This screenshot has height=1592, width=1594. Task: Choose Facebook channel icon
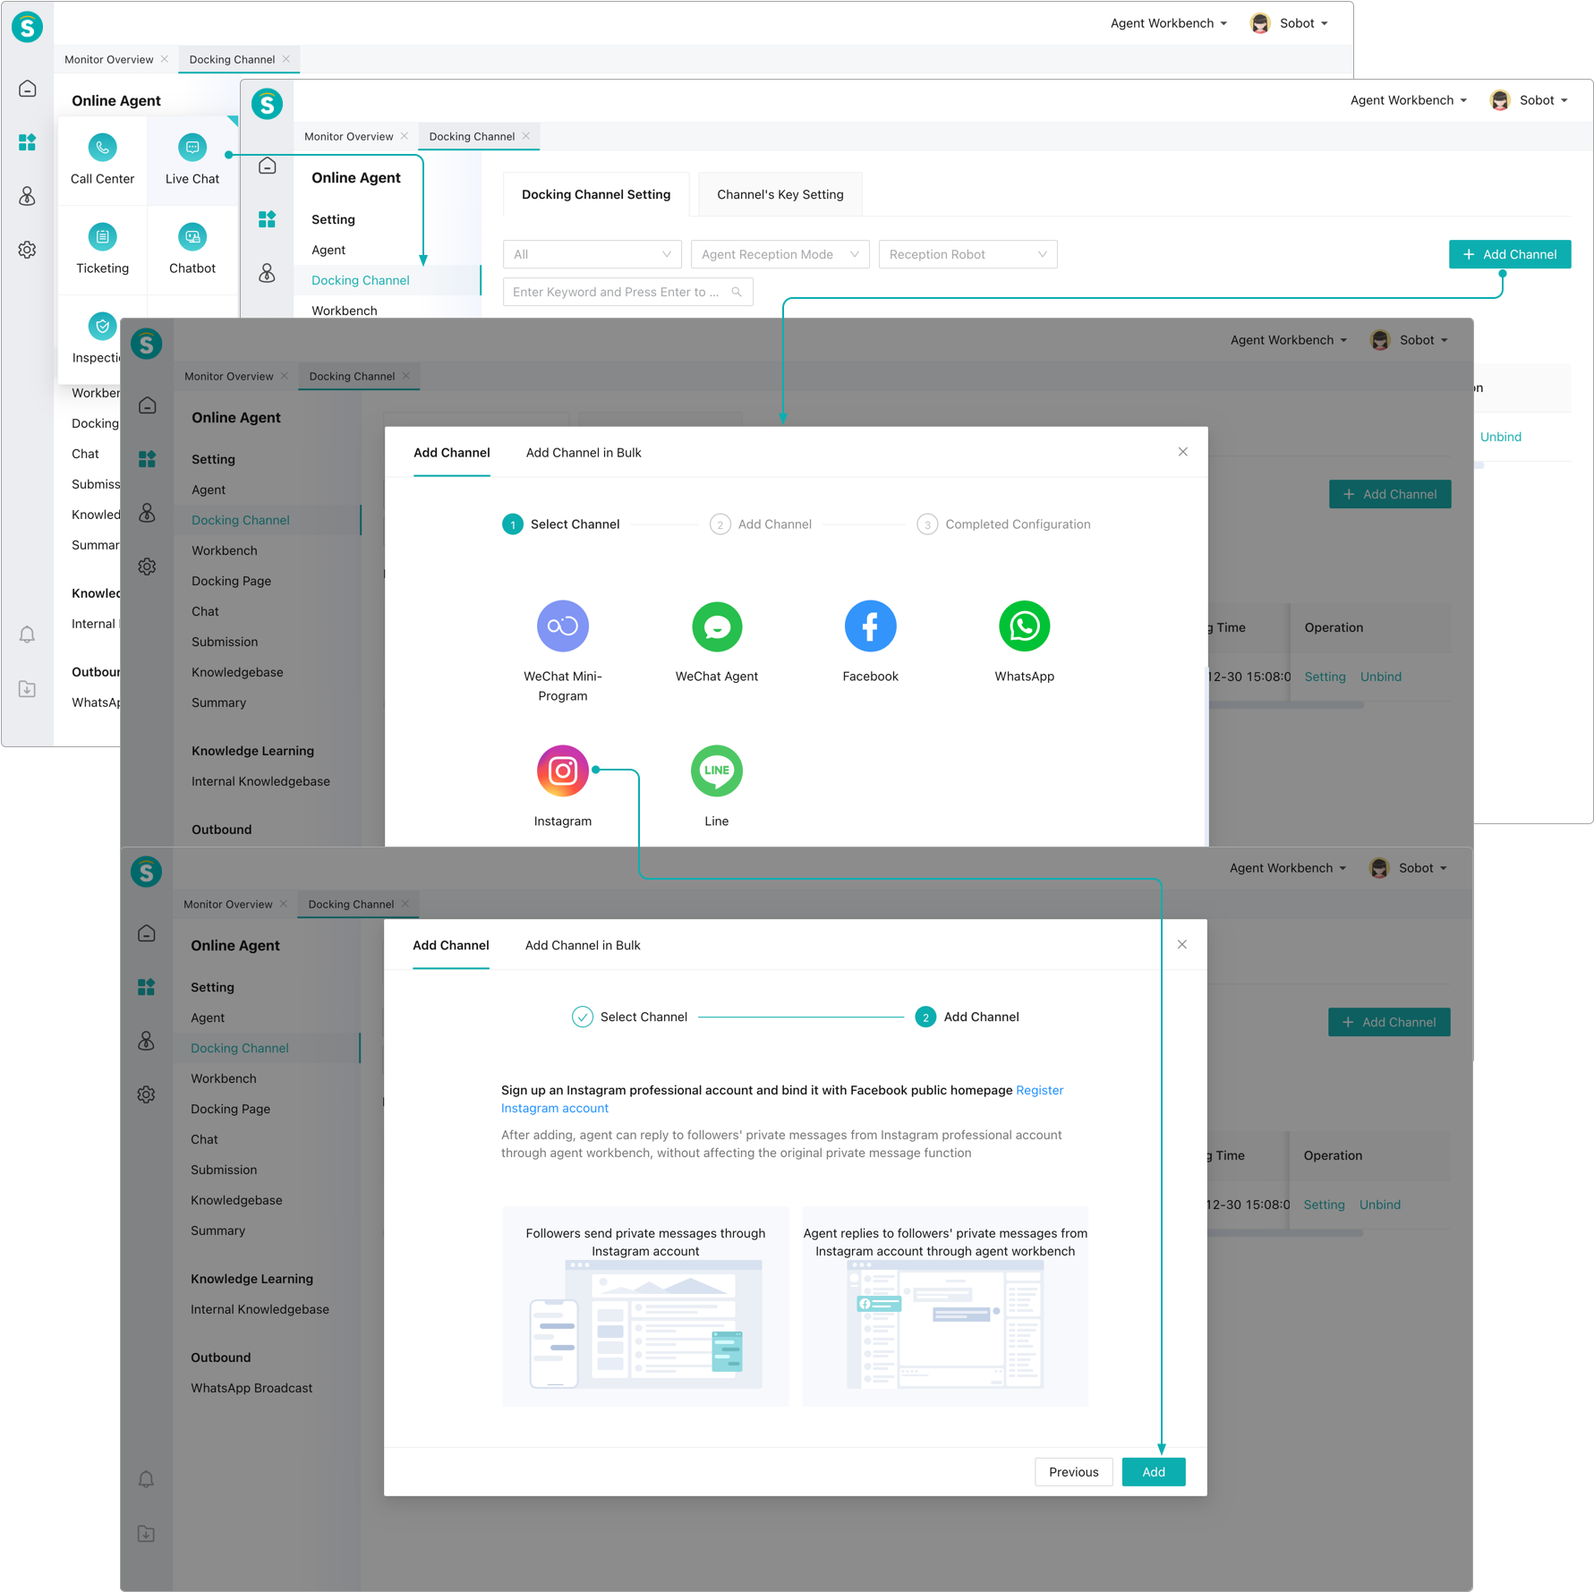871,626
